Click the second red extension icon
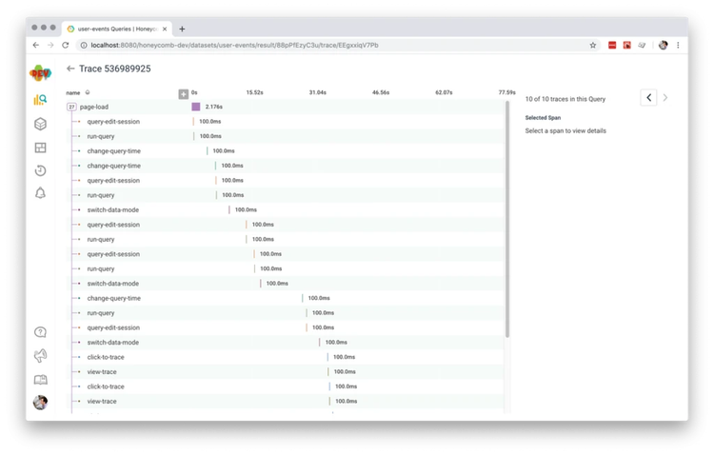Viewport: 714px width, 455px height. point(627,45)
